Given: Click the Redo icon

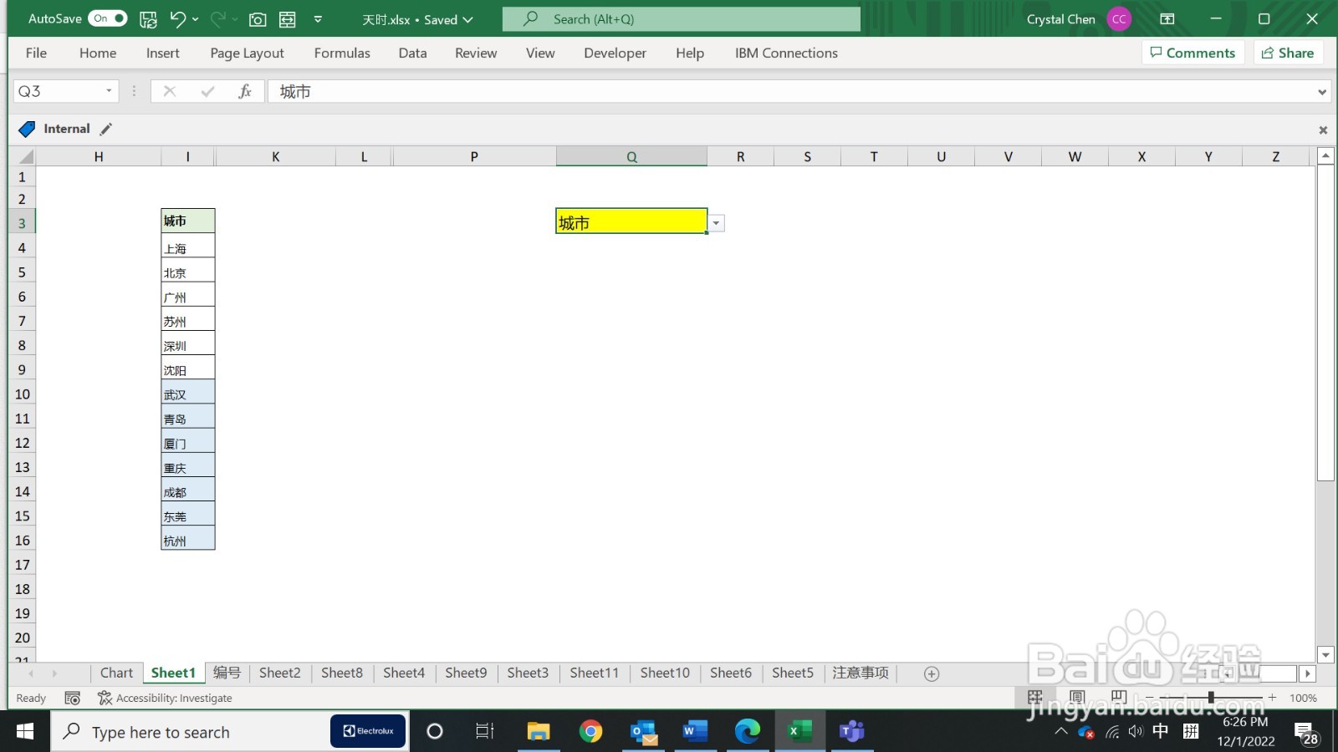Looking at the screenshot, I should point(217,18).
